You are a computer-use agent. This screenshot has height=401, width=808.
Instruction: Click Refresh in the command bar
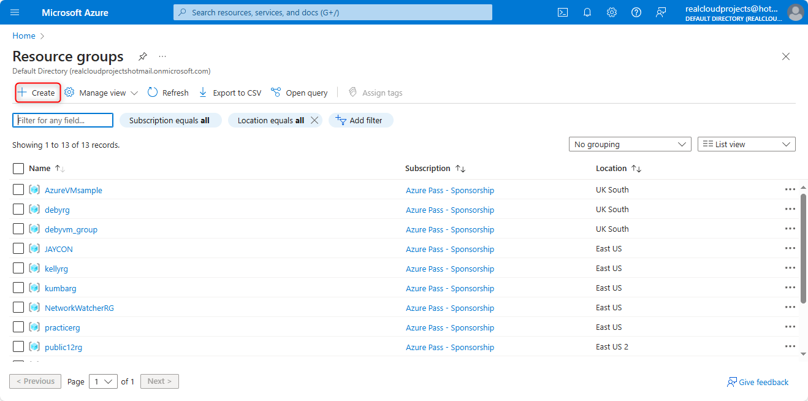pos(168,93)
